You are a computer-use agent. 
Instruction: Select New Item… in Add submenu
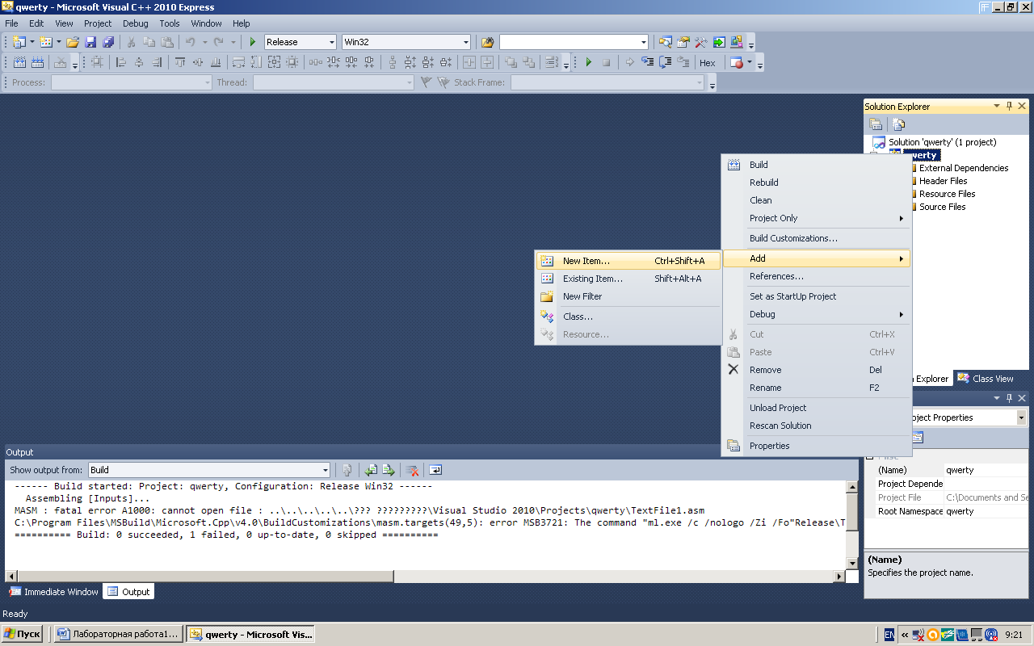coord(628,261)
